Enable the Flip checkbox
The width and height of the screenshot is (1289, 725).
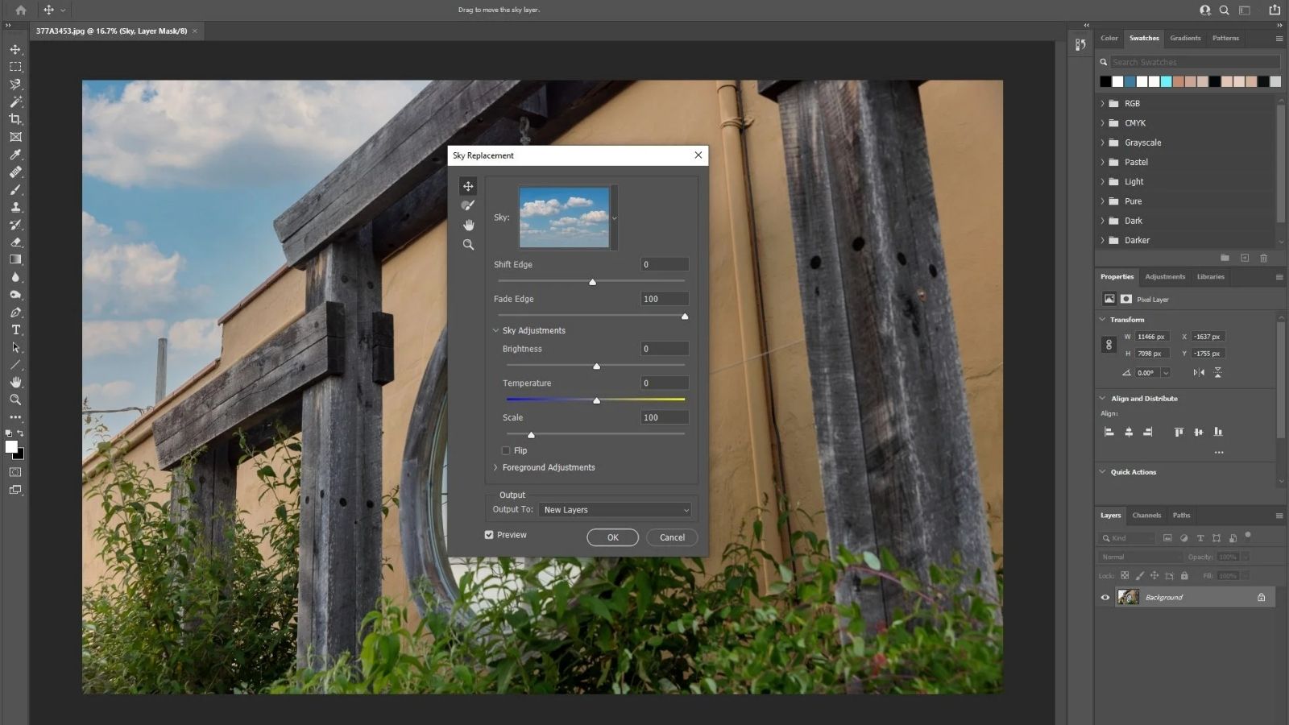(x=506, y=450)
